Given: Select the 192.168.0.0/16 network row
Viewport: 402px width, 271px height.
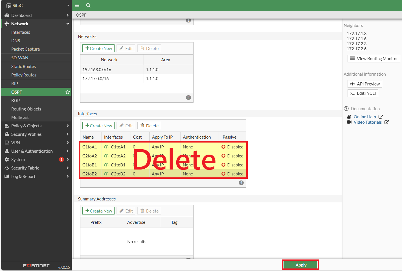Looking at the screenshot, I should [x=137, y=69].
